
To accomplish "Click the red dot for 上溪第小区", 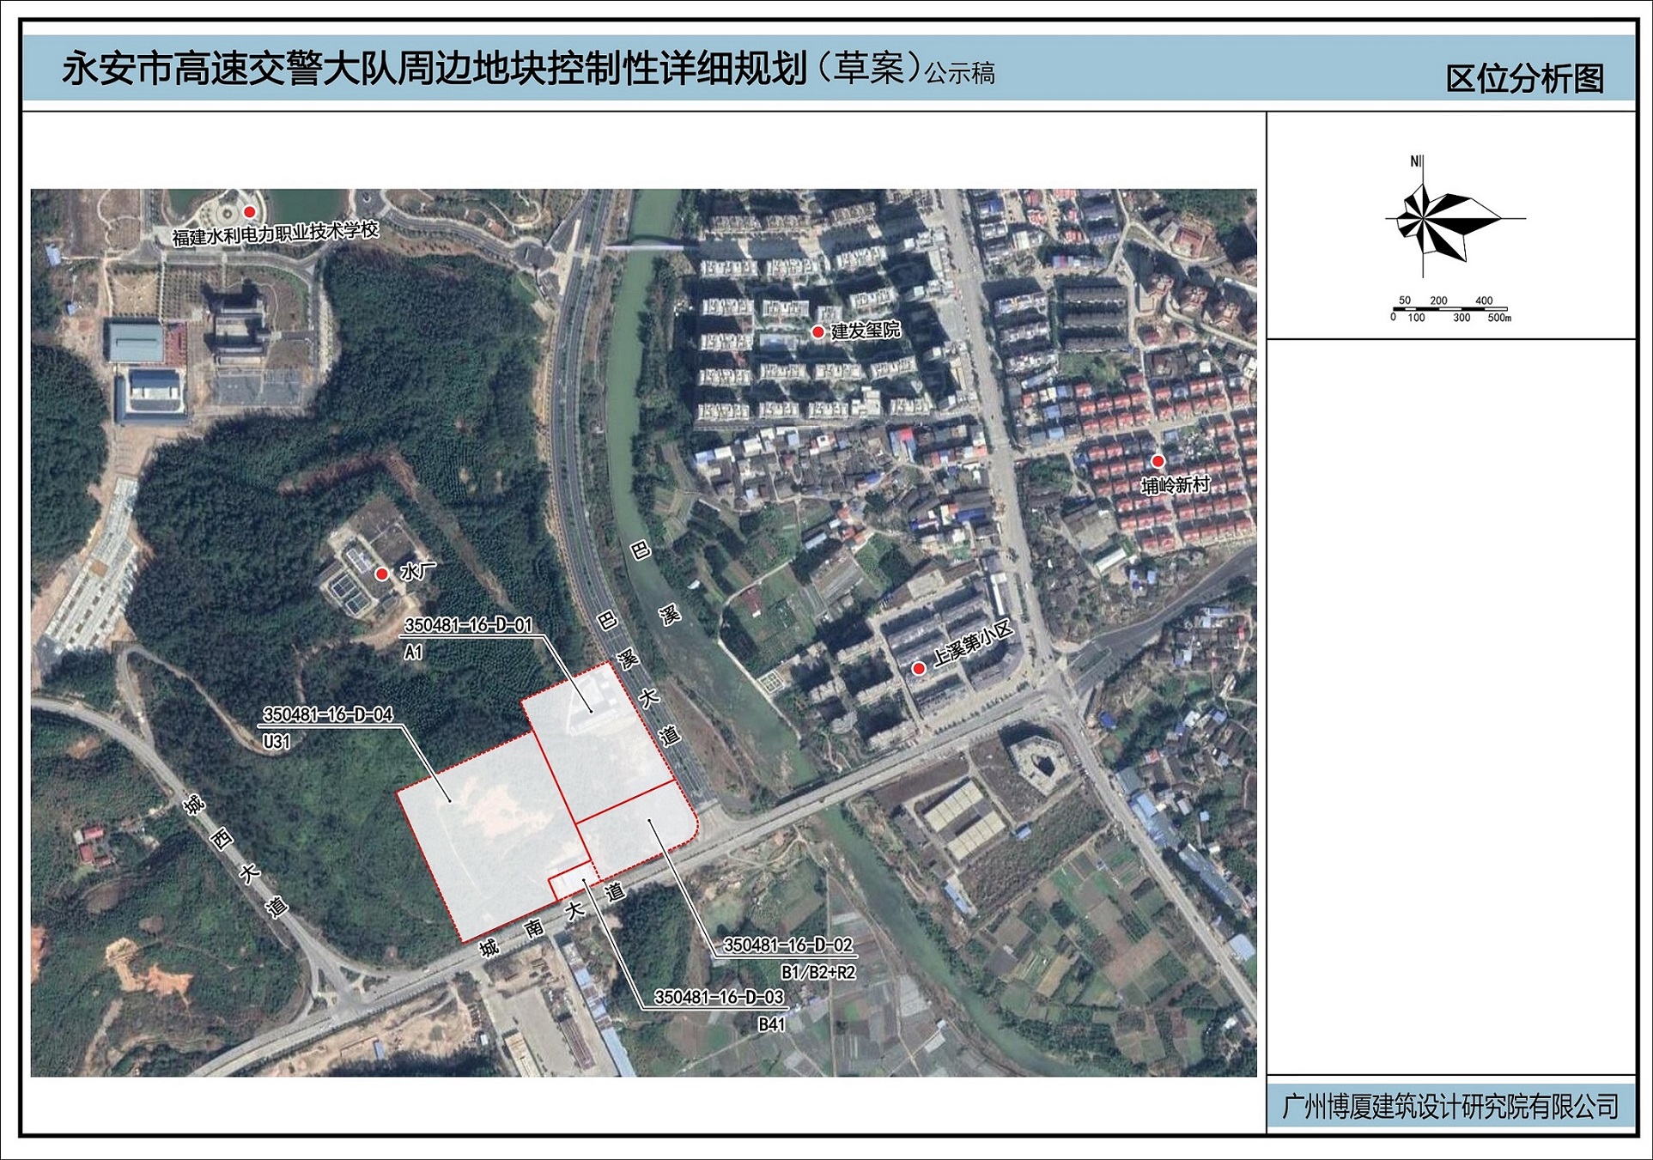I will pos(919,668).
